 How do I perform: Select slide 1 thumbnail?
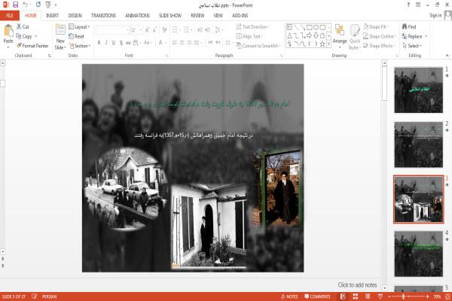pyautogui.click(x=419, y=90)
